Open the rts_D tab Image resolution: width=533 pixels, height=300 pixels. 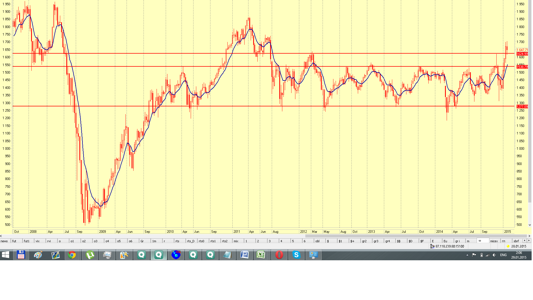click(191, 241)
